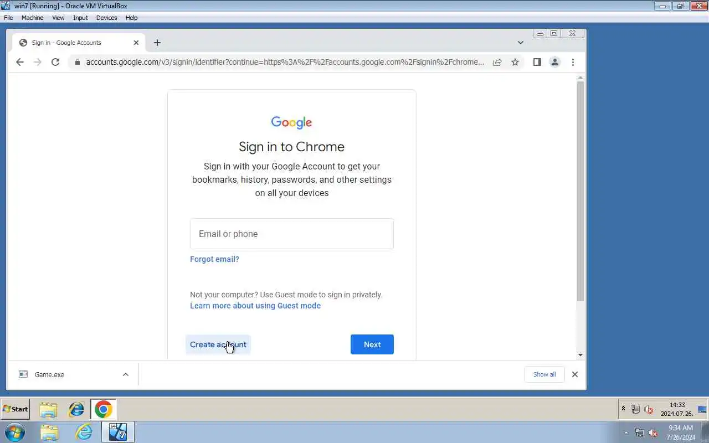Screen dimensions: 709x443
Task: Follow the Forgot email? link
Action: pyautogui.click(x=214, y=259)
